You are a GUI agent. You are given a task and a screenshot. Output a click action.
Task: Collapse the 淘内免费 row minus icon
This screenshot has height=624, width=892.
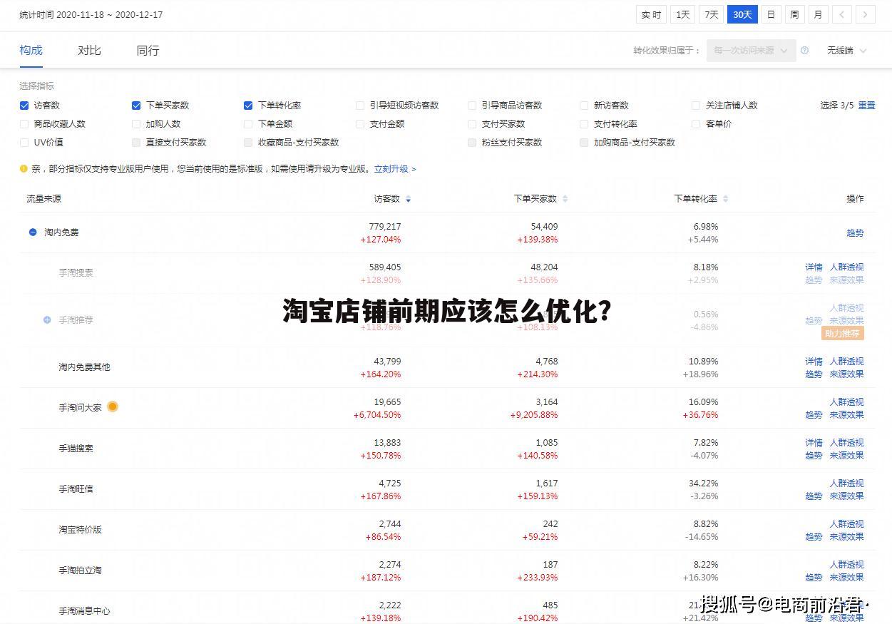(x=33, y=232)
